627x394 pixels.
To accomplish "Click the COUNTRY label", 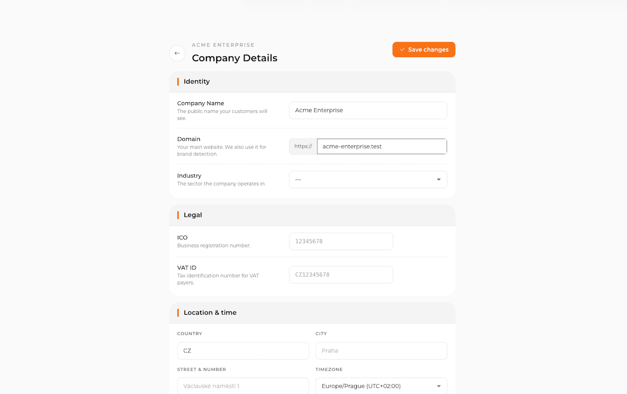I will tap(190, 334).
